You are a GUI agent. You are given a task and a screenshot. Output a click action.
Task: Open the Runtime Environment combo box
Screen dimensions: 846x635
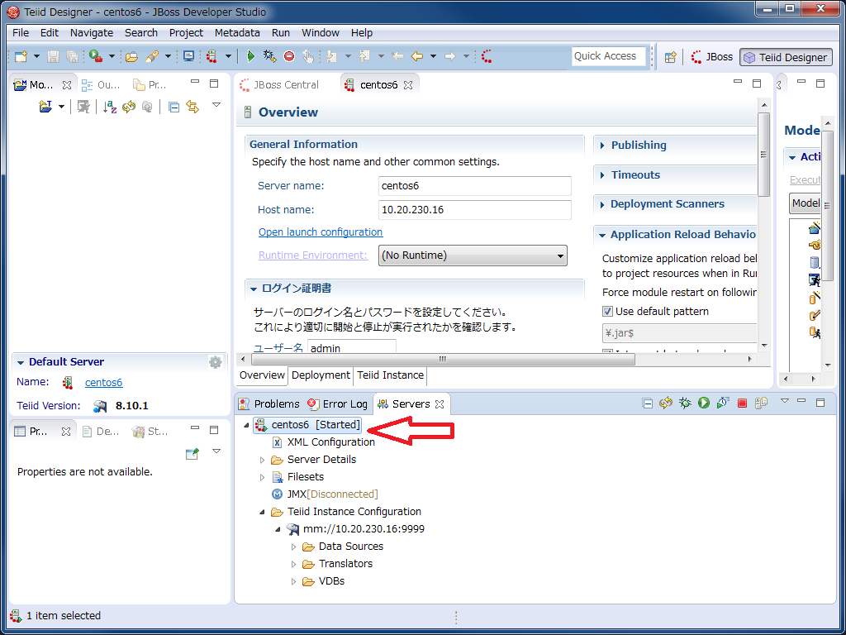click(473, 255)
